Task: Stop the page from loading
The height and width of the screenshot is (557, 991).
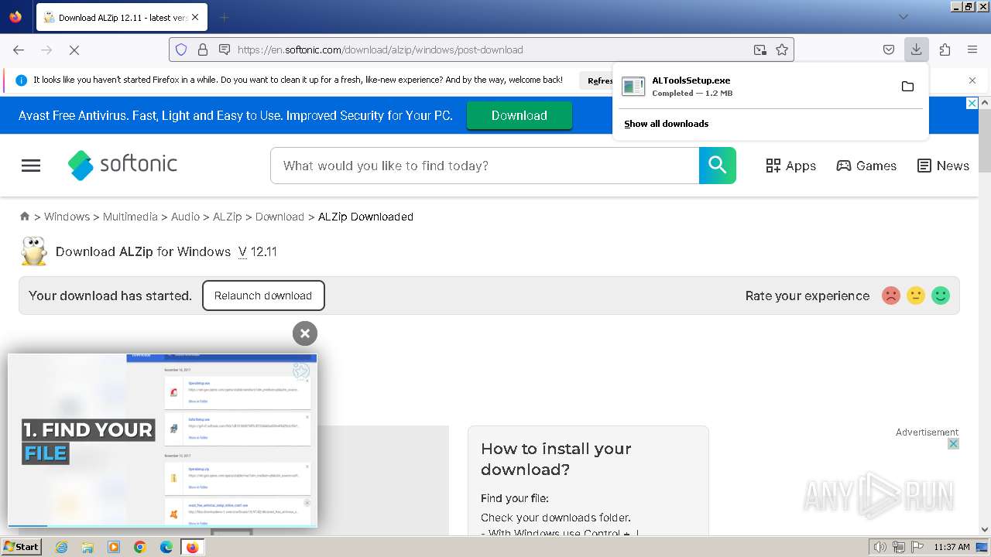Action: [x=74, y=50]
